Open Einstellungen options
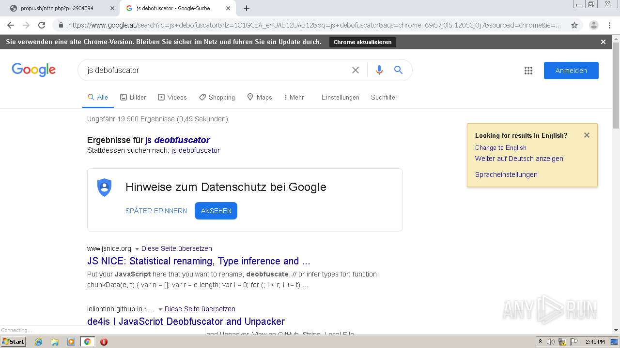 [341, 97]
